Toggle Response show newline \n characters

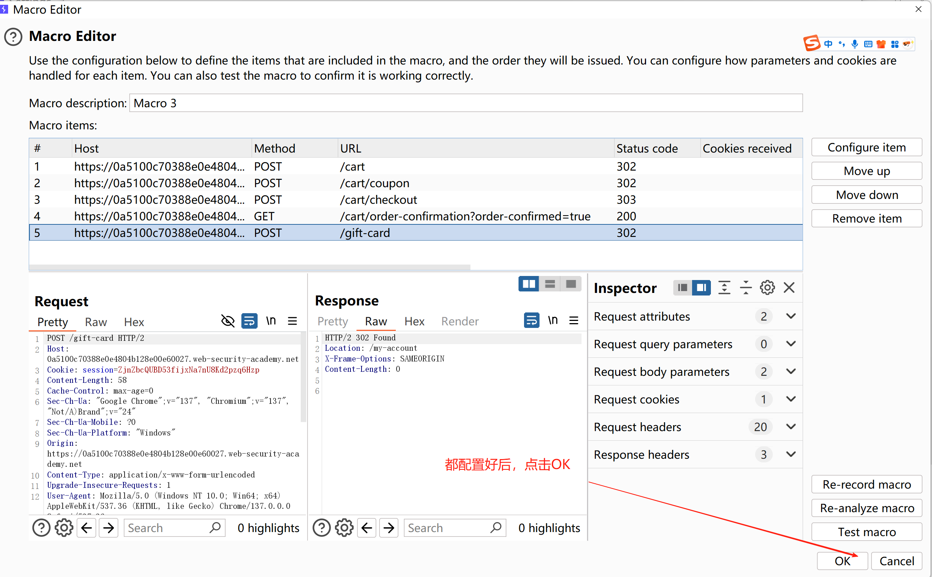click(x=553, y=320)
